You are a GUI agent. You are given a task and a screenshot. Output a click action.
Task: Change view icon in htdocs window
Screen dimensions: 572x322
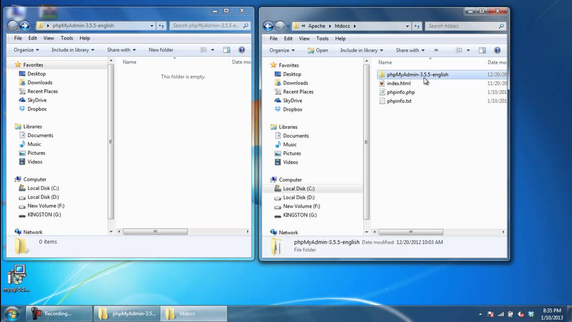[x=459, y=50]
